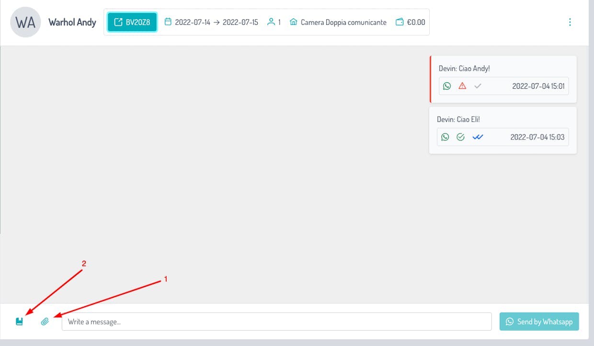Click the Send by Whatsapp button

(x=539, y=322)
